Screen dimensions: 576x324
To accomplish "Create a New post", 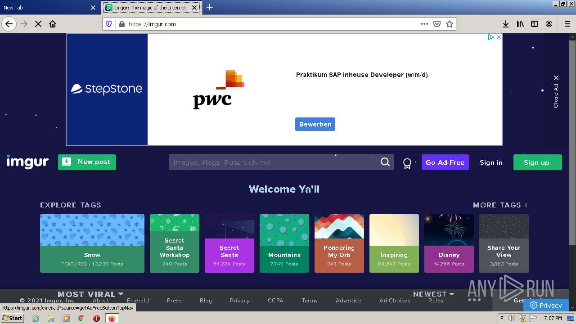I will (x=87, y=162).
